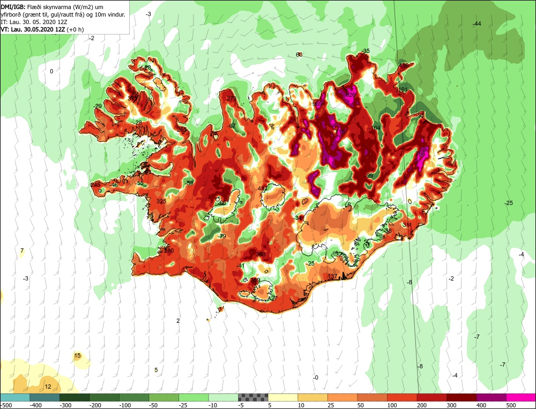Viewport: 536px width, 409px height.
Task: Click the '-46' value on Snæfellsnes
Action: [x=114, y=185]
